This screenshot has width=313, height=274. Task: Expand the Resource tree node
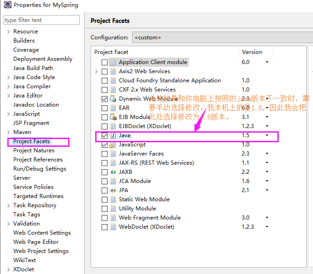pyautogui.click(x=8, y=32)
